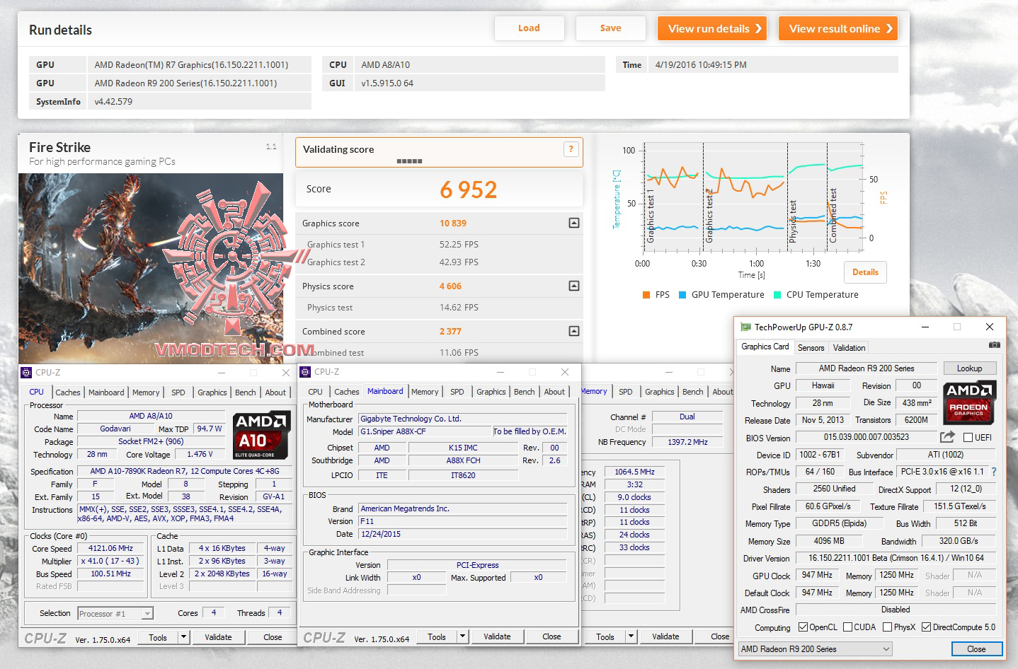
Task: Collapse the Graphics score section
Action: pyautogui.click(x=574, y=223)
